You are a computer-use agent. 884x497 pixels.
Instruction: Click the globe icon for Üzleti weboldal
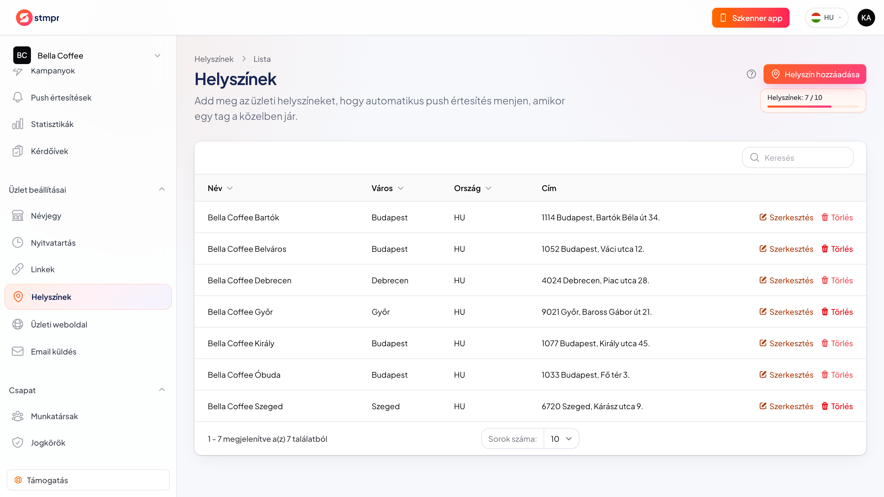point(17,324)
